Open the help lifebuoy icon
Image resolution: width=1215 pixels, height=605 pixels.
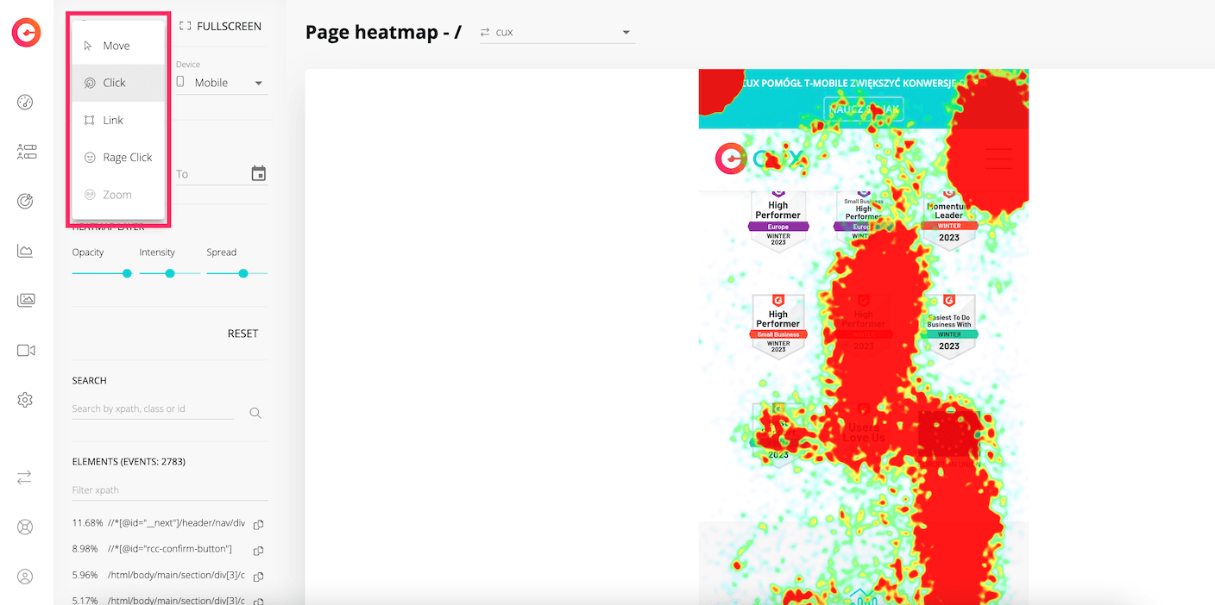(25, 527)
